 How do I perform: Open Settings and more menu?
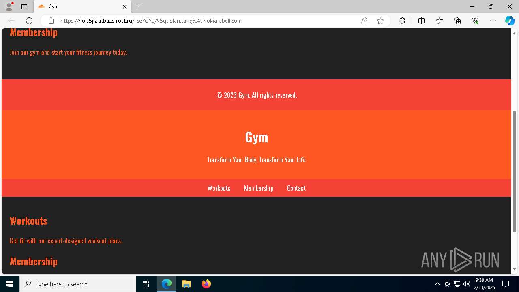click(493, 21)
